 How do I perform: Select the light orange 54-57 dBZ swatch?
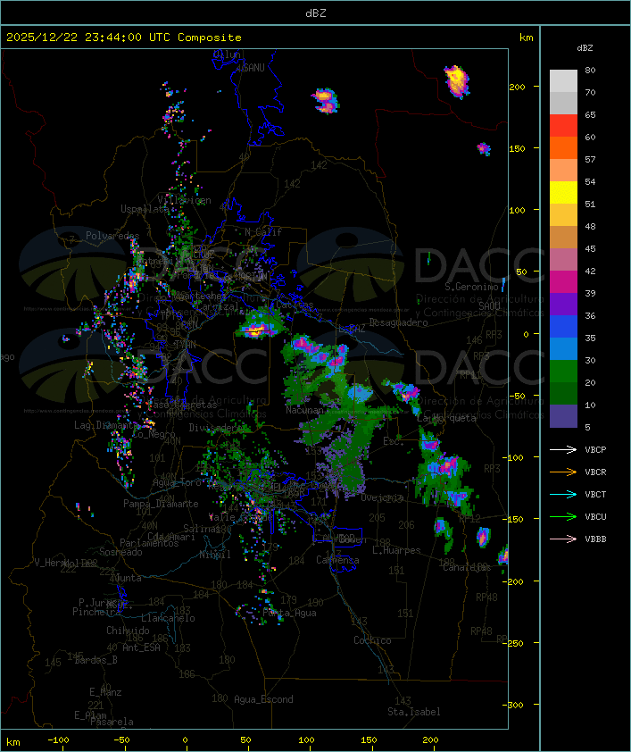(563, 171)
